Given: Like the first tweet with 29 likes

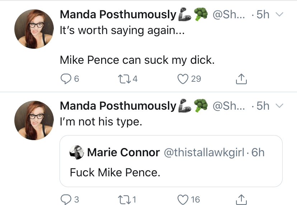Looking at the screenshot, I should click(x=183, y=79).
